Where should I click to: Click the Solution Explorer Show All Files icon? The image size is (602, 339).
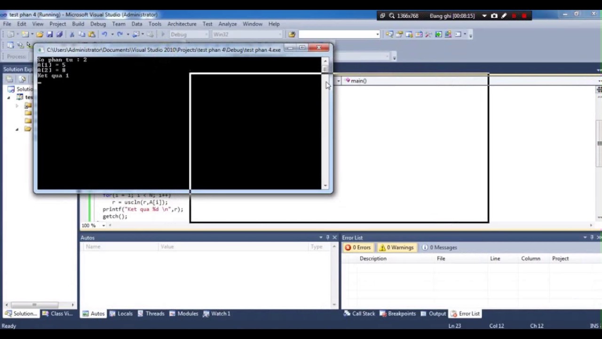click(22, 79)
